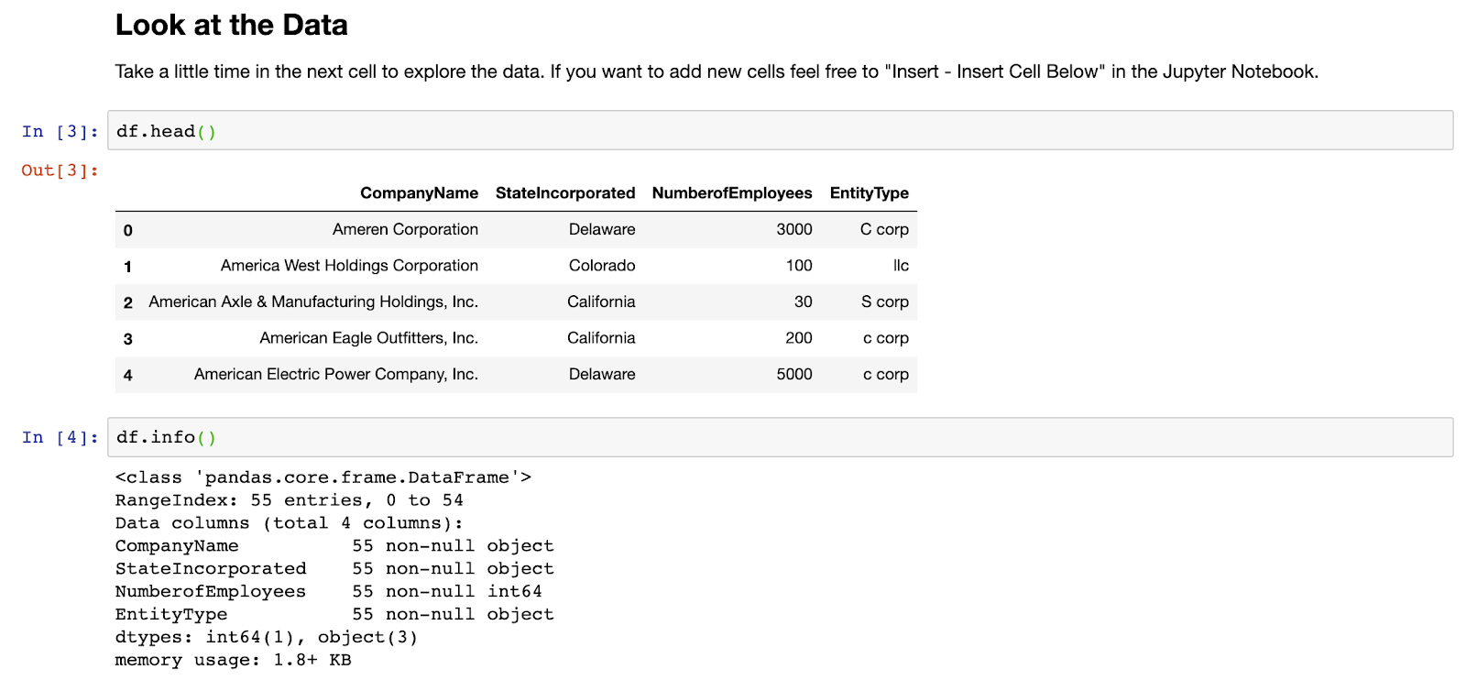Click the Colorado state cell
Image resolution: width=1466 pixels, height=680 pixels.
tap(602, 265)
